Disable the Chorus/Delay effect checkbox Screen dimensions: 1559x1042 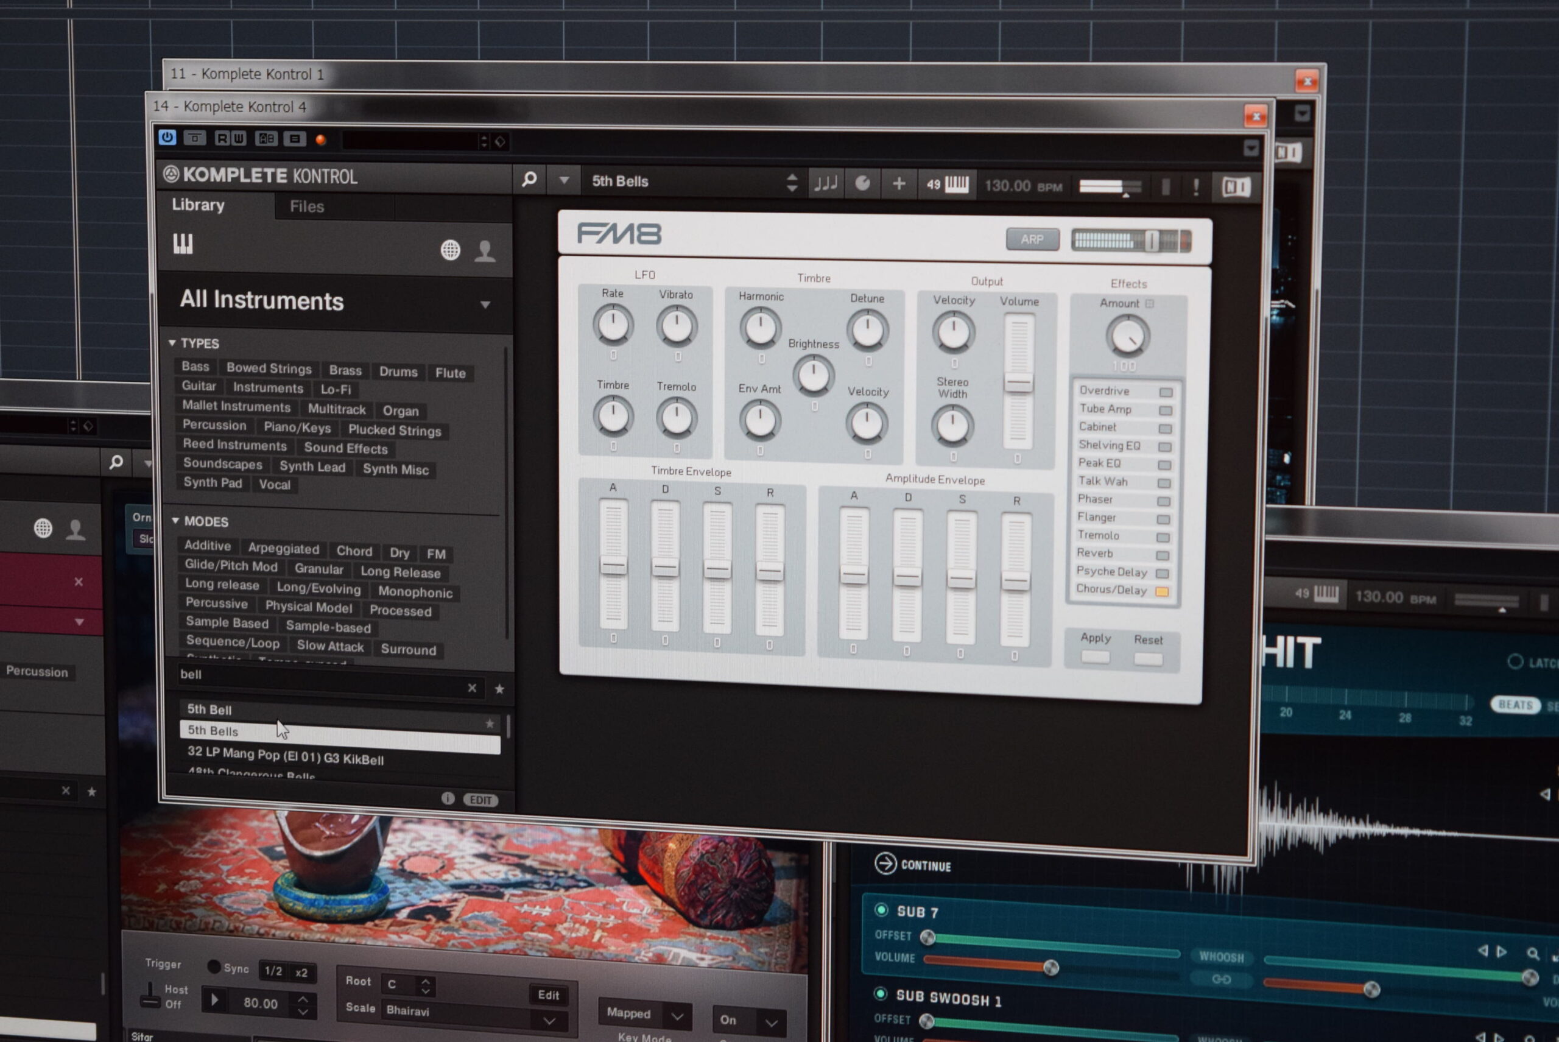point(1163,591)
